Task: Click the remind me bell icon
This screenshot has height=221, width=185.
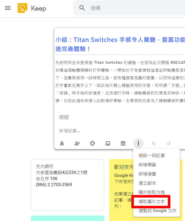Action: tap(62, 143)
